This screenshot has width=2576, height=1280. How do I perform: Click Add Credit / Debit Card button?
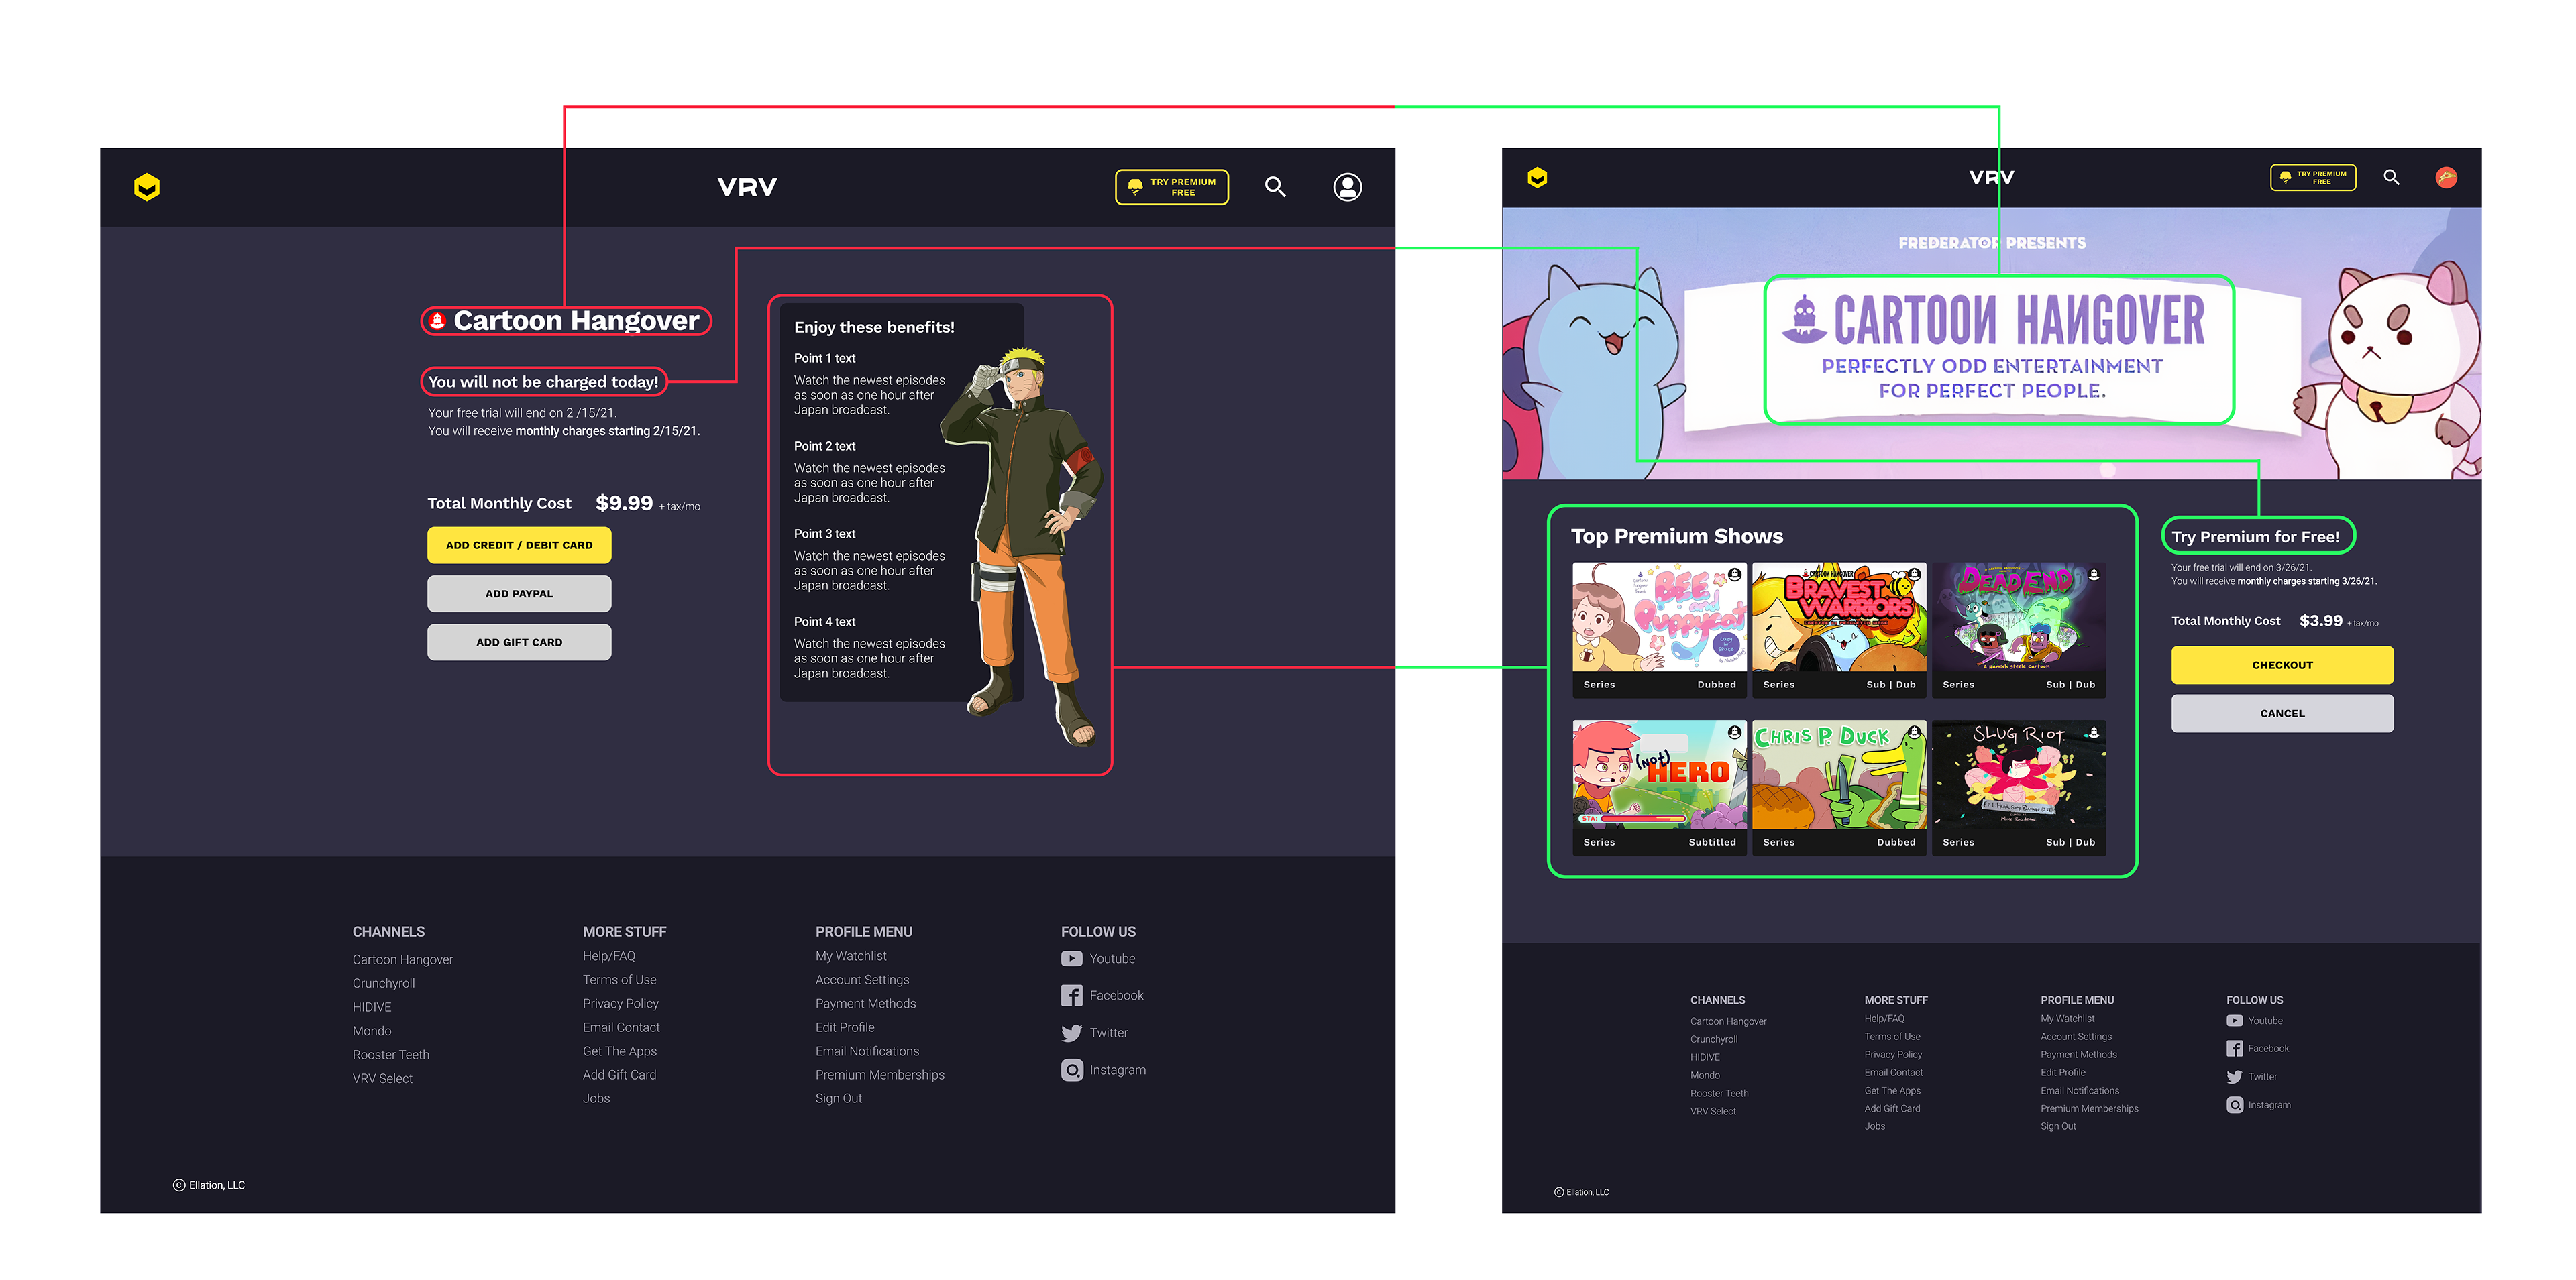tap(519, 546)
